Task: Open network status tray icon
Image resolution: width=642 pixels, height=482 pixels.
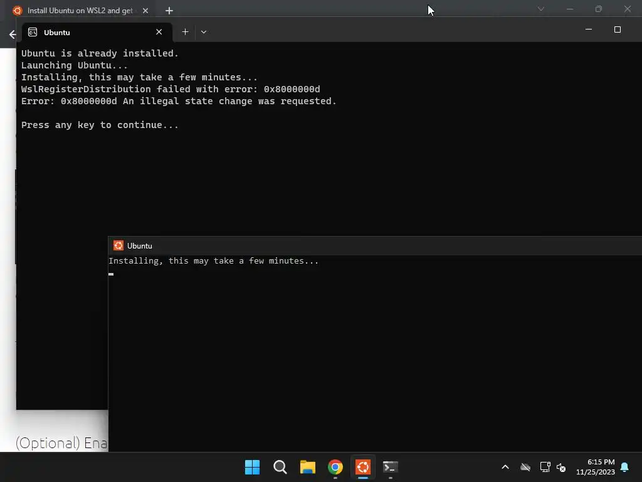Action: 545,467
